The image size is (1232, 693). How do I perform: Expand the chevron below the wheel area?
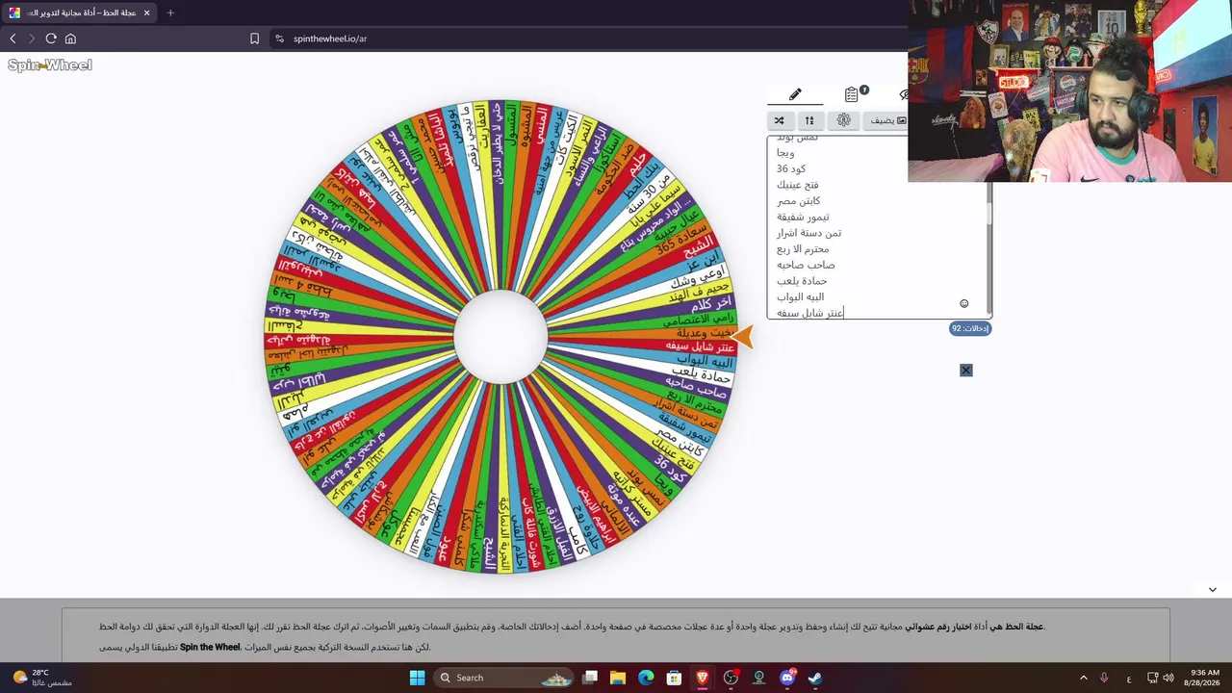click(1212, 590)
